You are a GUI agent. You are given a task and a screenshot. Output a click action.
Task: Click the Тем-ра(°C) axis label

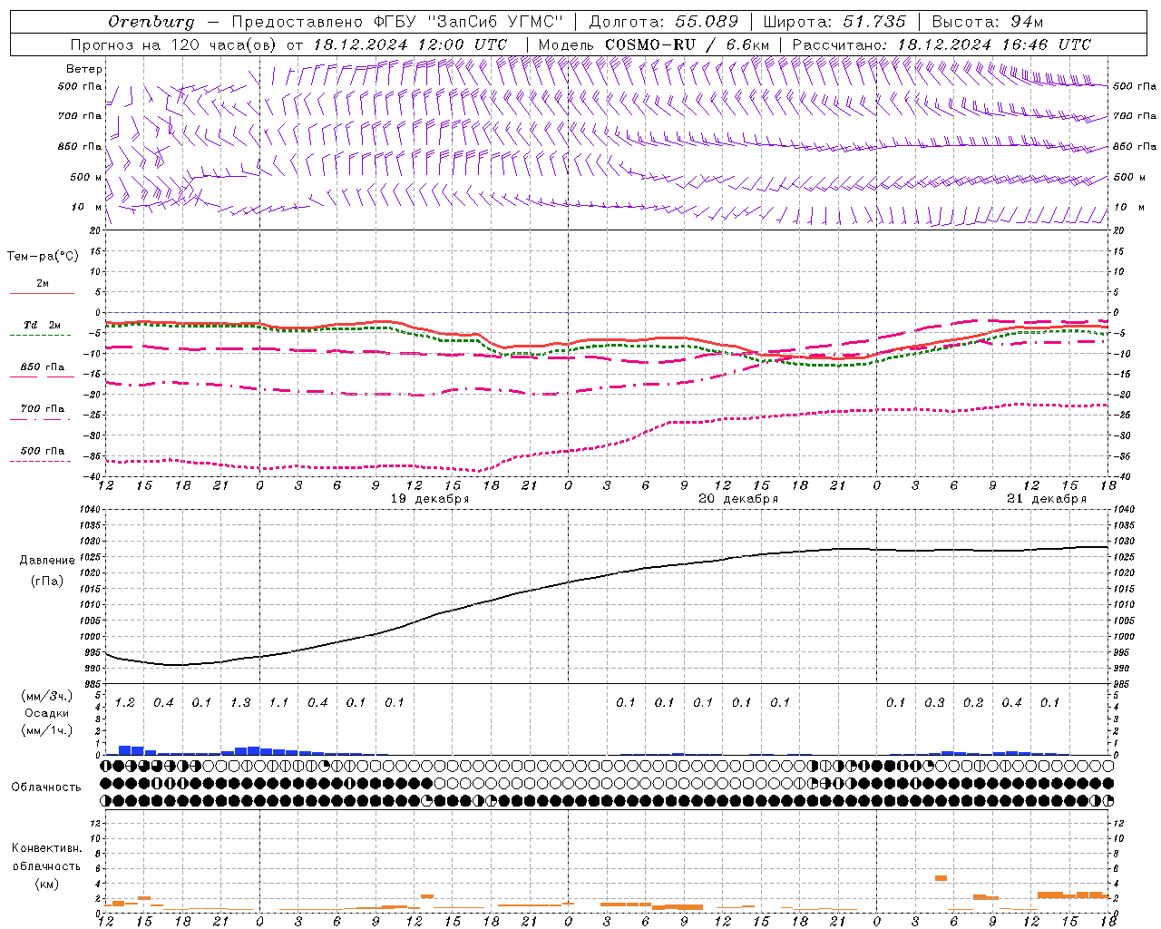point(43,257)
